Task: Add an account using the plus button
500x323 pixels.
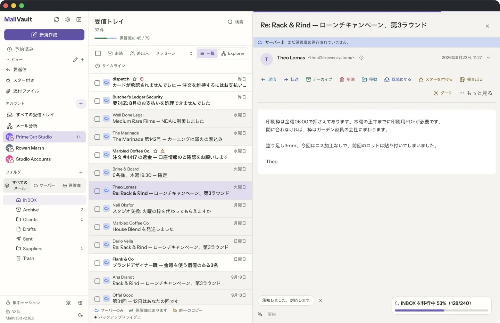Action: tap(81, 104)
